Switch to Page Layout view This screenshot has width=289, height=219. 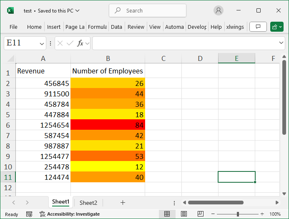tap(183, 214)
